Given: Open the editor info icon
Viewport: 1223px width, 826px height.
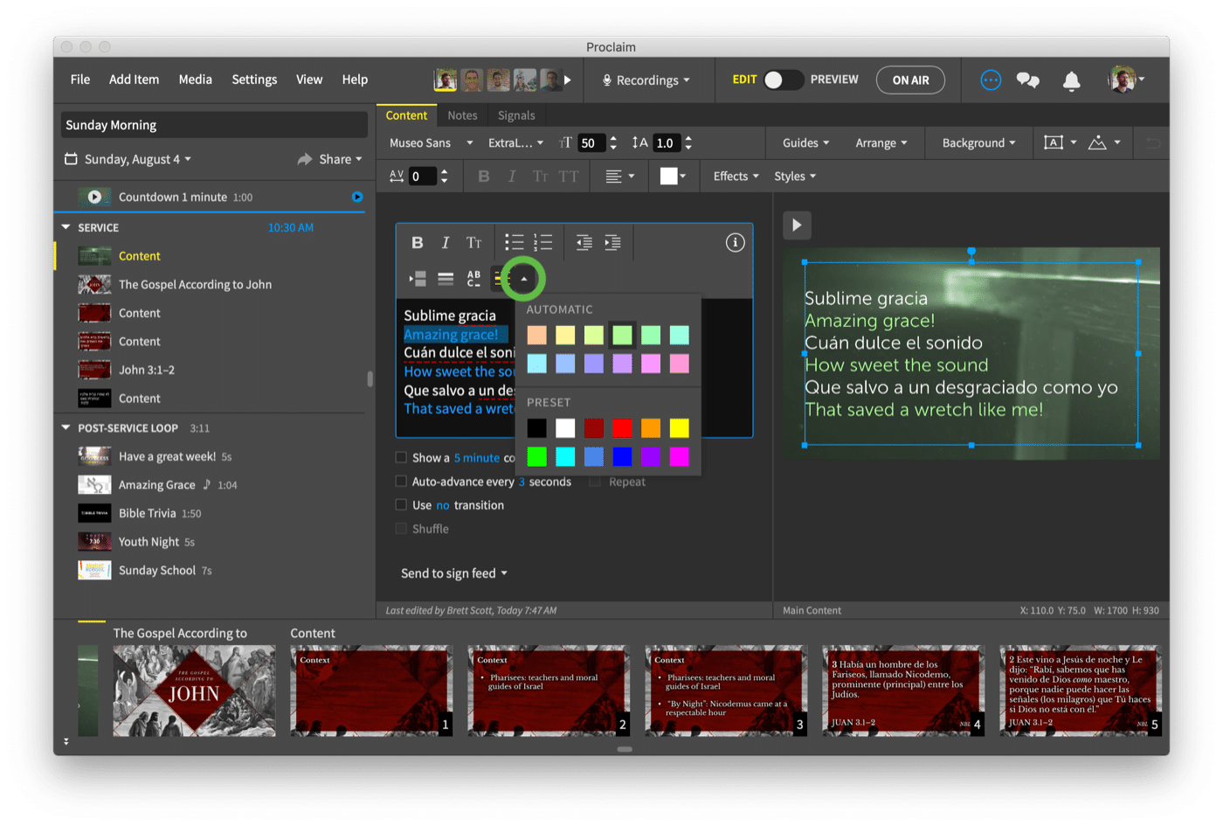Looking at the screenshot, I should (736, 242).
